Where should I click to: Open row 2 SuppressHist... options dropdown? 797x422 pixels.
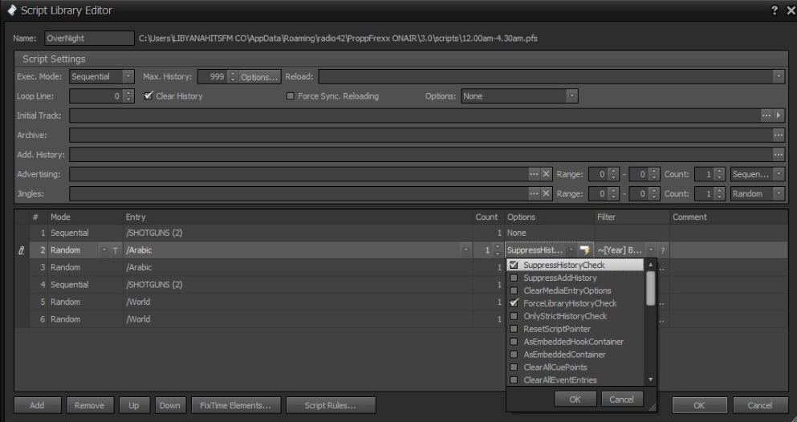click(x=571, y=250)
